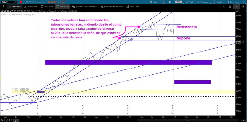Open the Drawings menu
The height and width of the screenshot is (122, 247).
coord(204,2)
